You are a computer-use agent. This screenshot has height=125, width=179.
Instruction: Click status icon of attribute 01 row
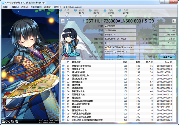pyautogui.click(x=63, y=66)
